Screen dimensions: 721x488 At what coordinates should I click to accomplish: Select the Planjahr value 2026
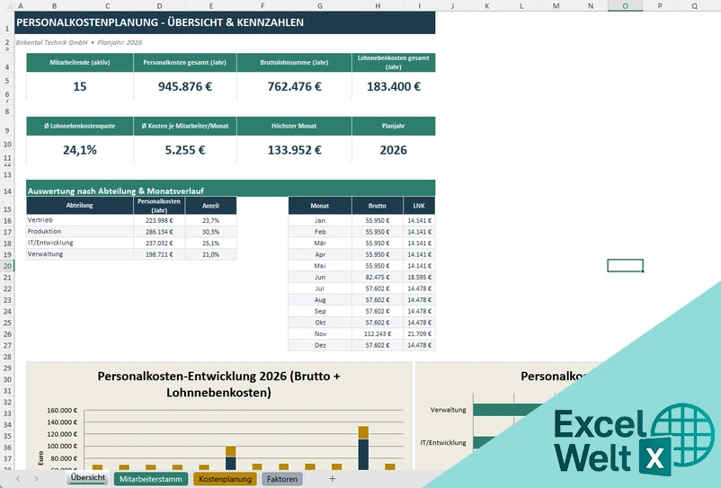tap(394, 150)
